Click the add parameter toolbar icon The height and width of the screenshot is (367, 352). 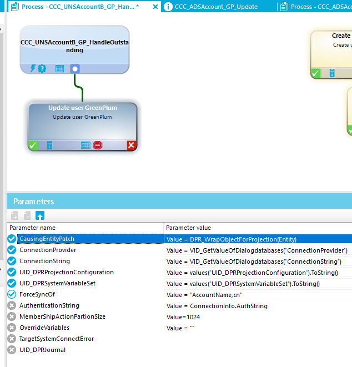pos(14,215)
